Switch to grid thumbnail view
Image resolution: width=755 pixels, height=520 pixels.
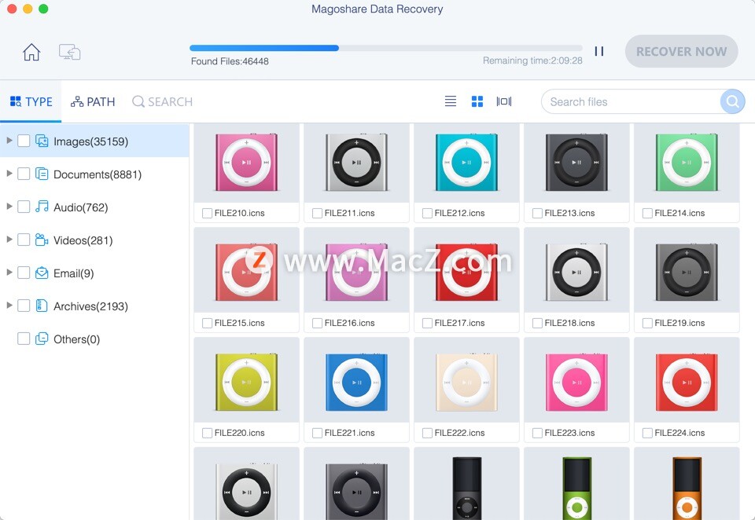pyautogui.click(x=477, y=101)
